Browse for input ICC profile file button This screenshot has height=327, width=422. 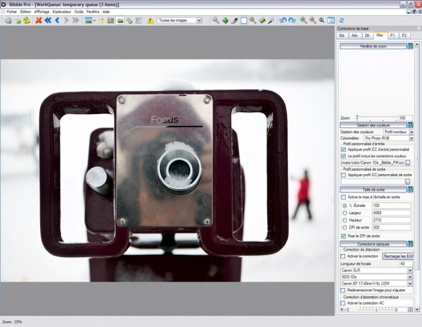(408, 163)
